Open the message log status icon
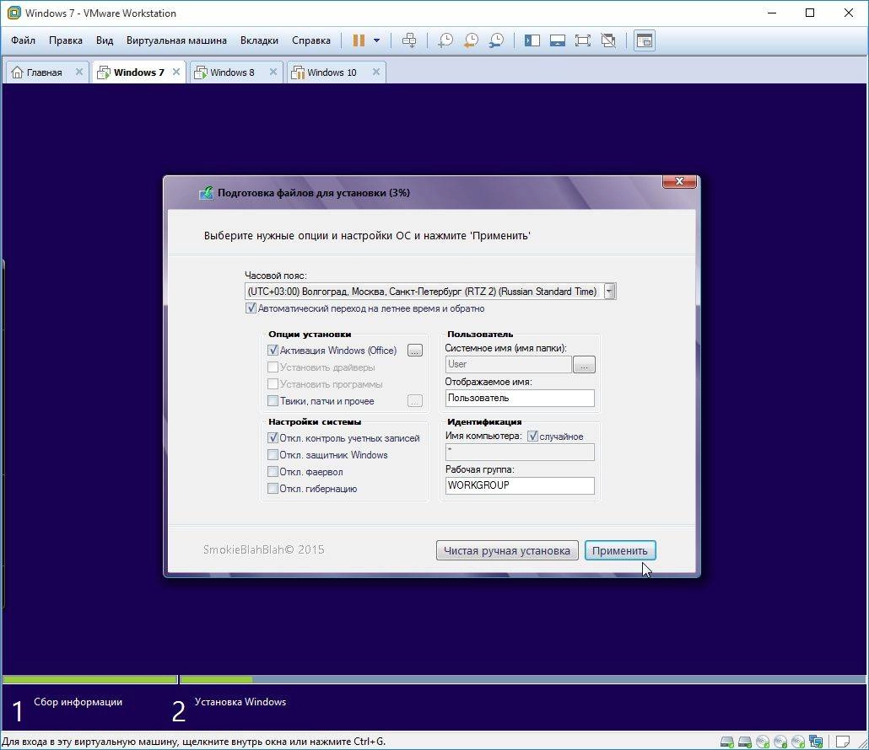The height and width of the screenshot is (750, 869). tap(843, 741)
